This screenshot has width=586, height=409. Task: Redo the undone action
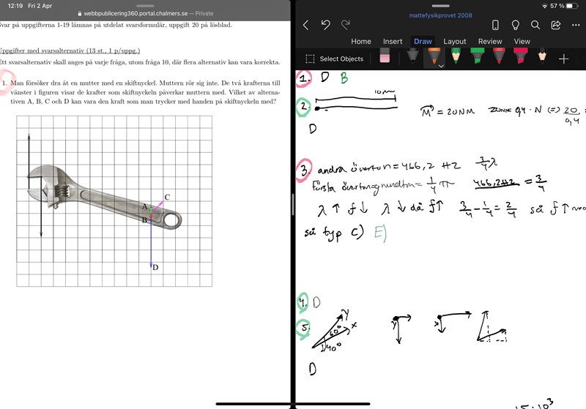pos(346,25)
